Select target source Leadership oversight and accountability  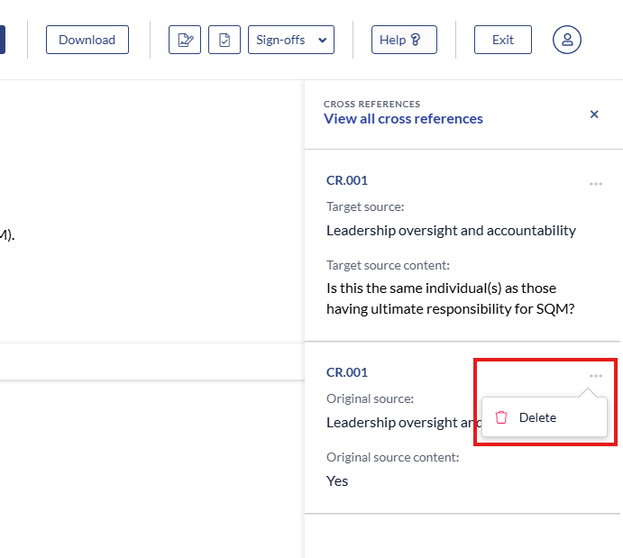[x=451, y=230]
